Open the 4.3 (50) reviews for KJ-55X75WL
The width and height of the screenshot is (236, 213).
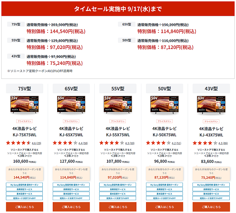pos(130,143)
